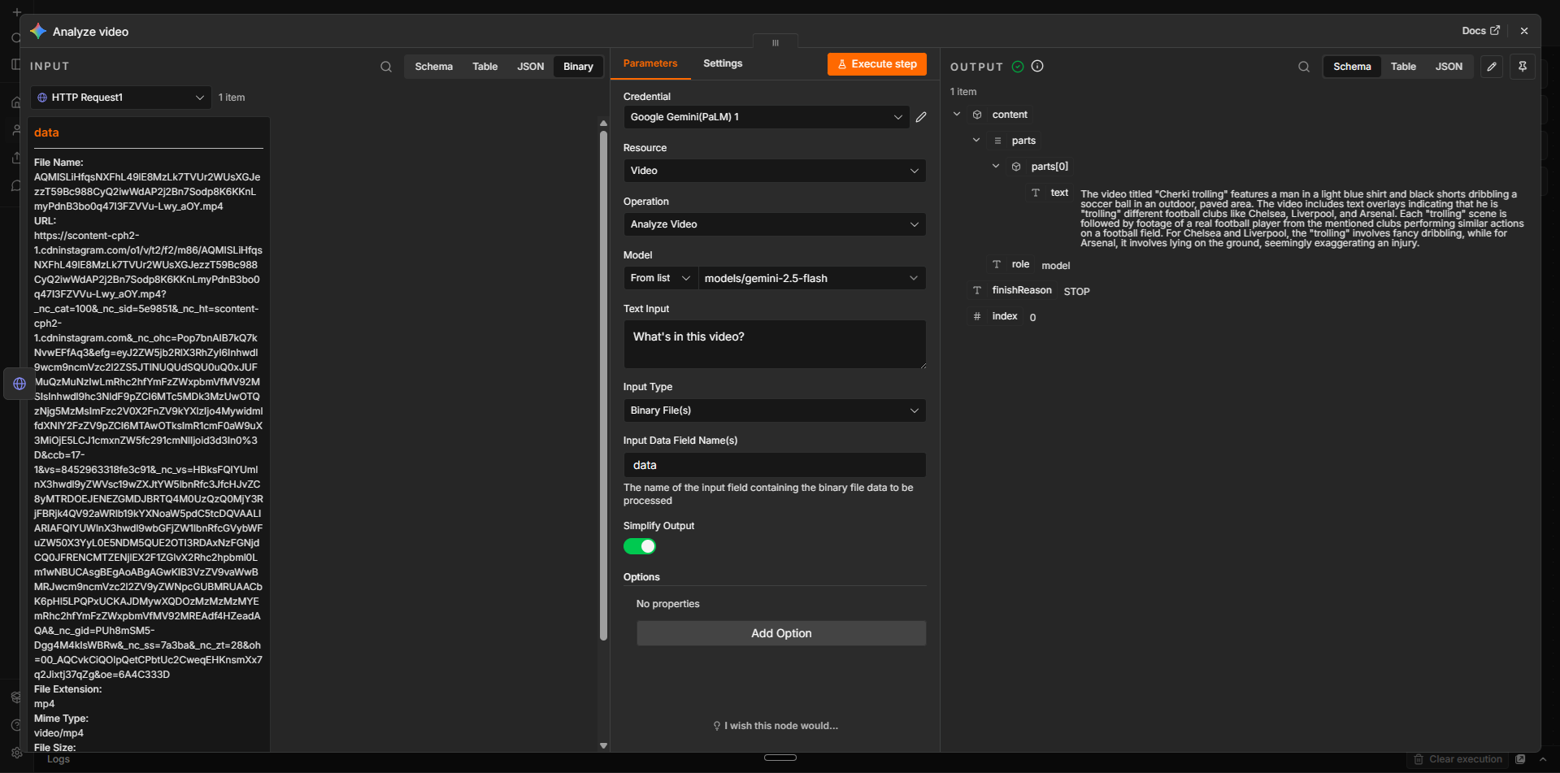The image size is (1560, 773).
Task: Open the Credential dropdown
Action: pos(766,117)
